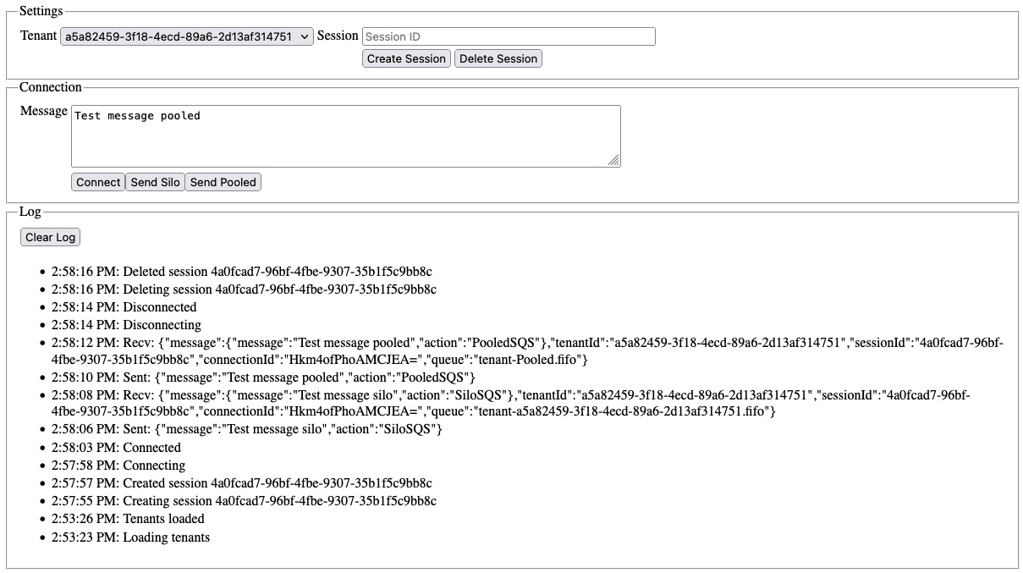Click the Tenant label

(x=39, y=36)
